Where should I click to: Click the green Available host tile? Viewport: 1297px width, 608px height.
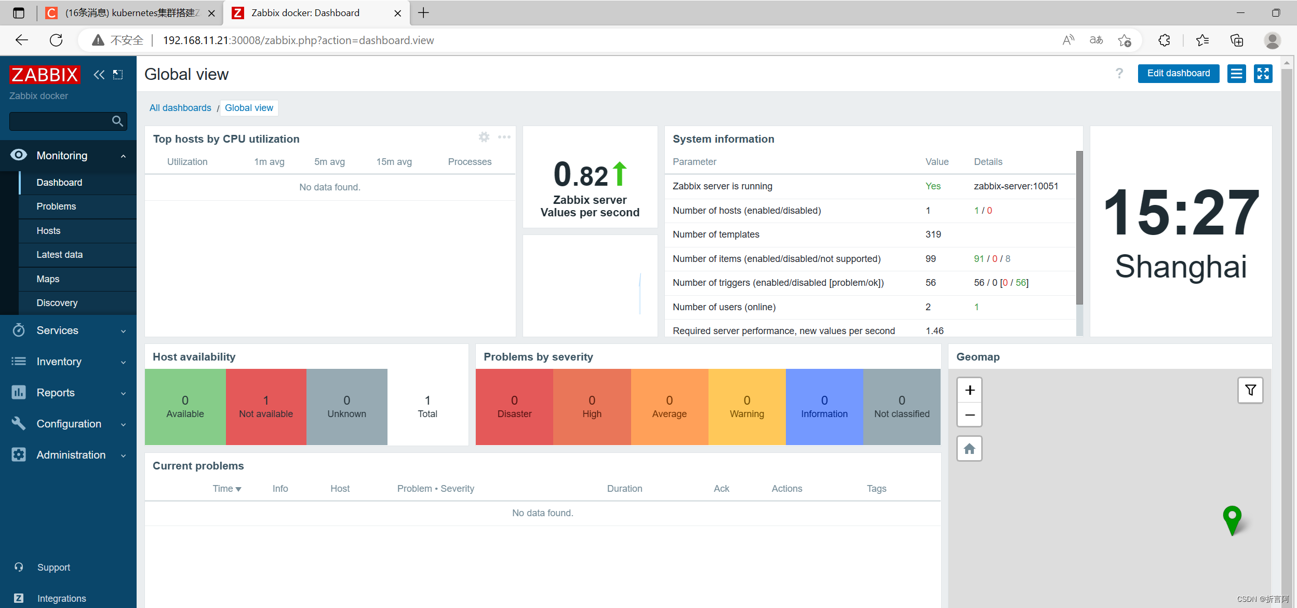(185, 407)
